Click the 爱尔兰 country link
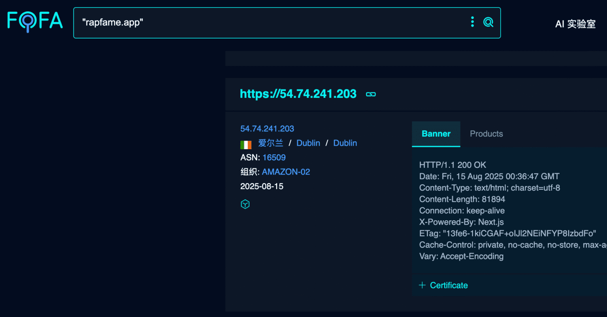 pos(271,143)
